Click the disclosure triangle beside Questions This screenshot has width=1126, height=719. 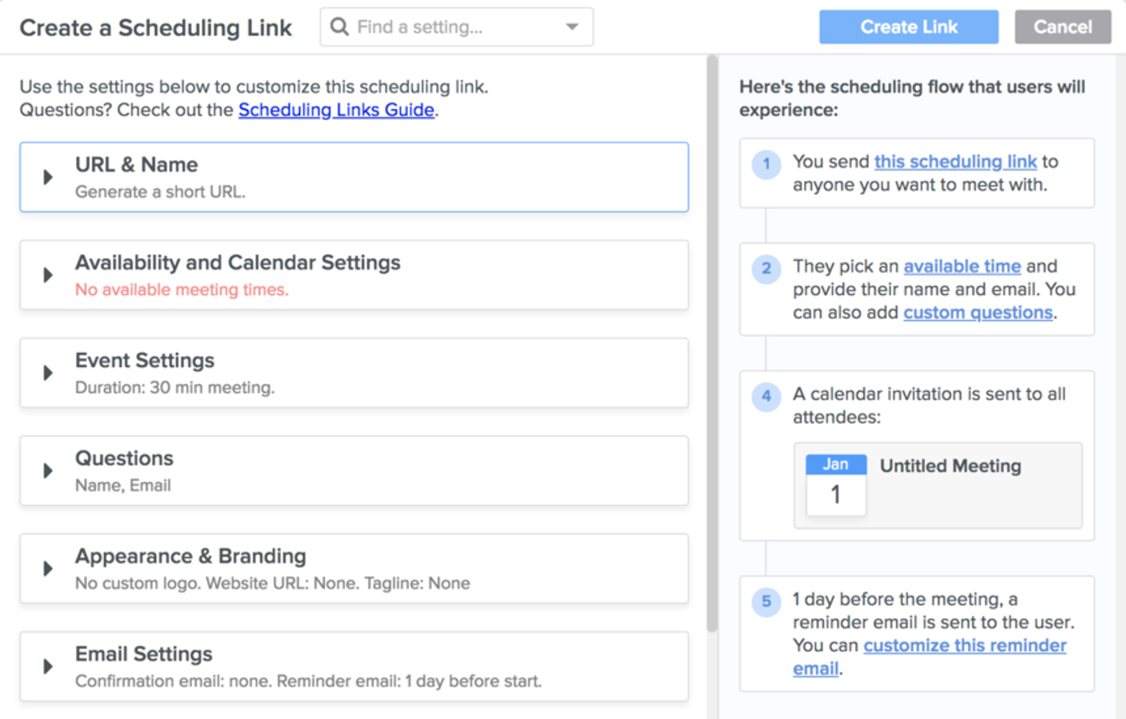pyautogui.click(x=48, y=468)
